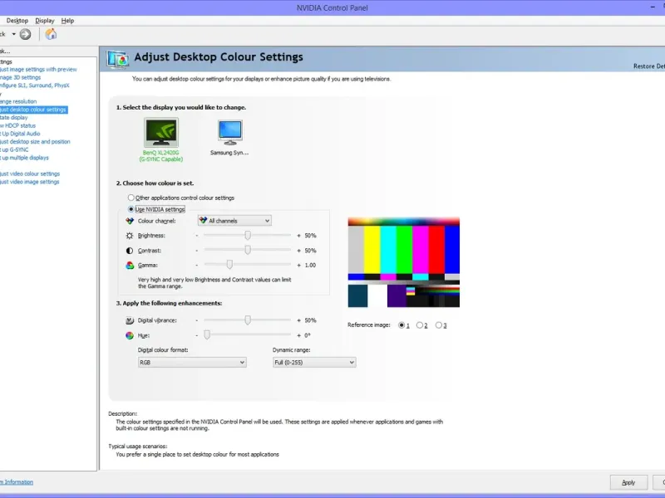Click the Digital vibrance slider thumb
Screen dimensions: 665x498
pos(248,320)
